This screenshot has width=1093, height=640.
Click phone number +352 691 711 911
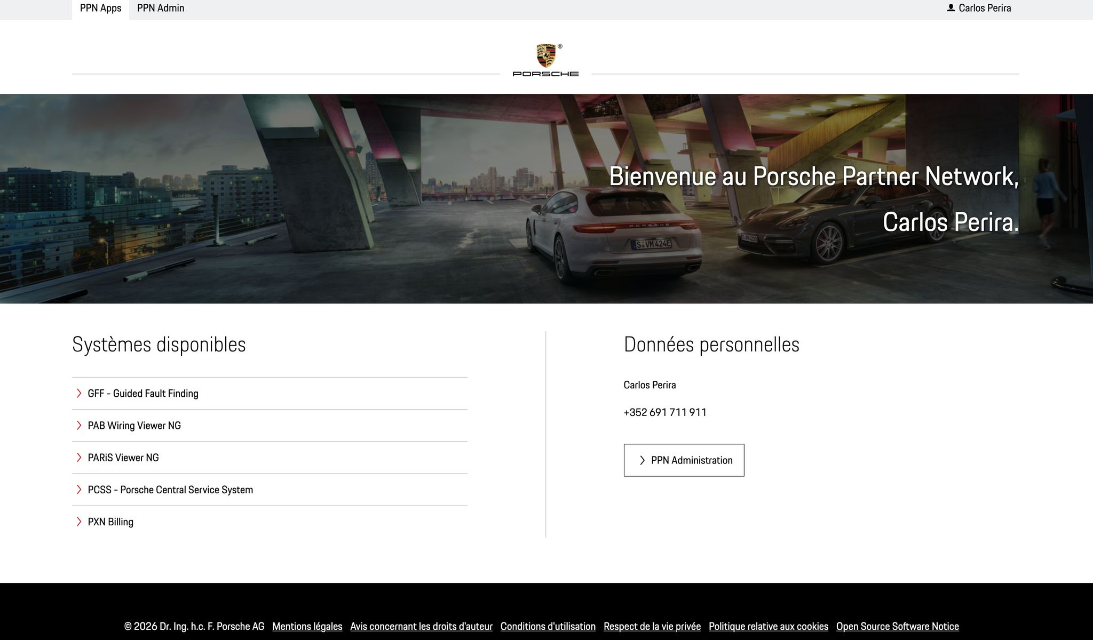(x=665, y=412)
